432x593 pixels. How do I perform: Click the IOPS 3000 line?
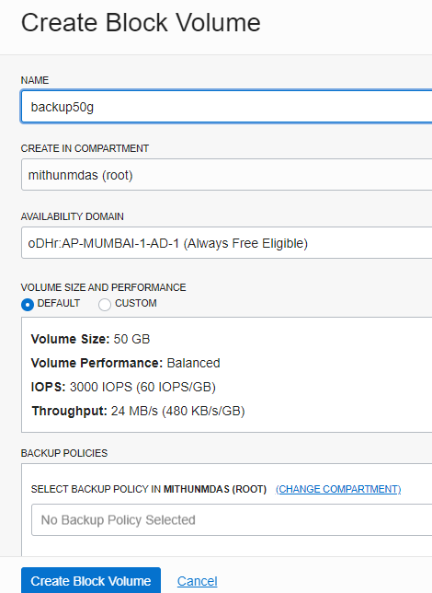click(123, 387)
